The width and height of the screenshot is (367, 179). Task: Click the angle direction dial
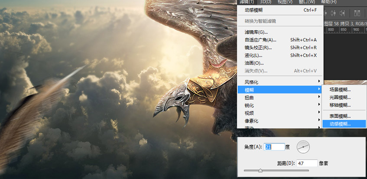click(303, 147)
